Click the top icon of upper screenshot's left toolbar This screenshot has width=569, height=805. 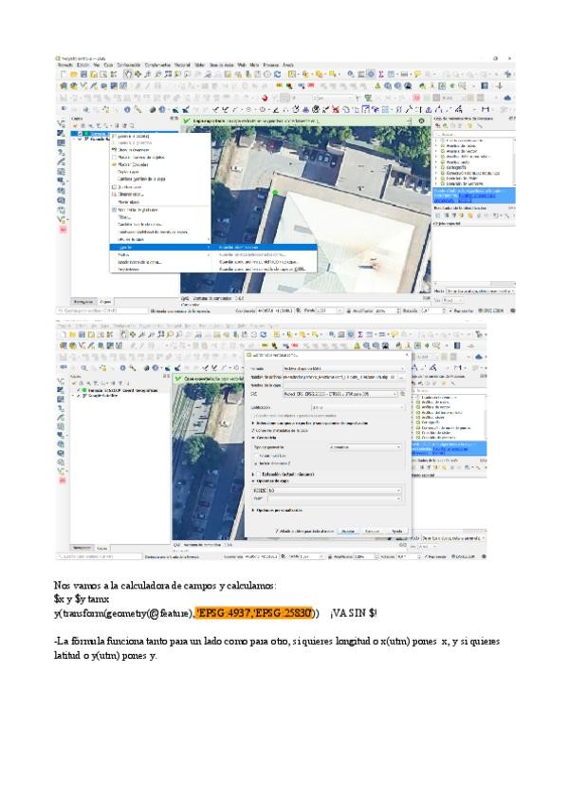(61, 123)
